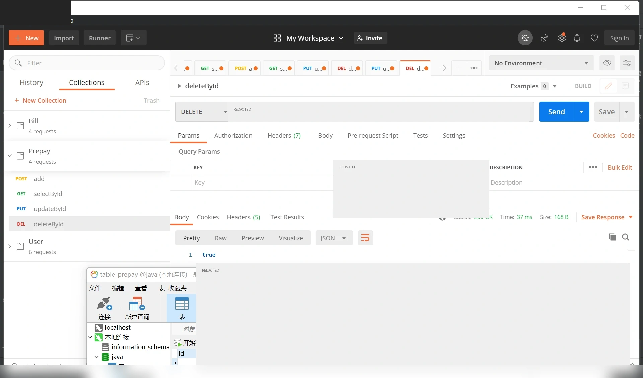
Task: Open the settings gear icon
Action: 562,38
